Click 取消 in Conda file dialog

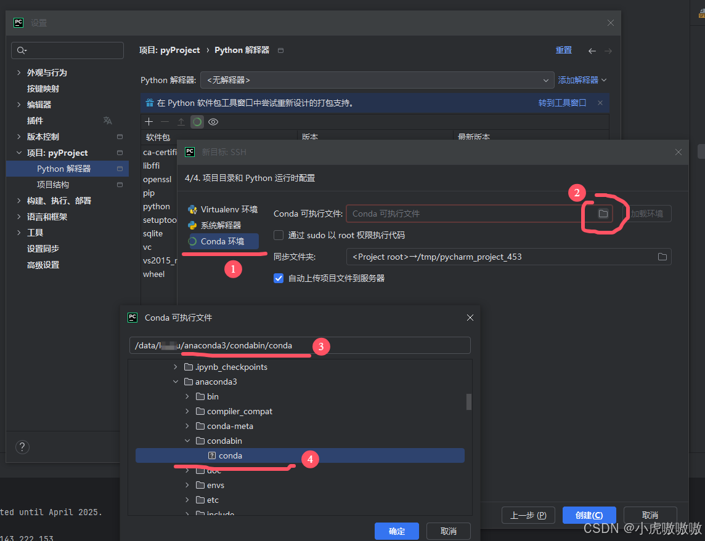point(448,531)
